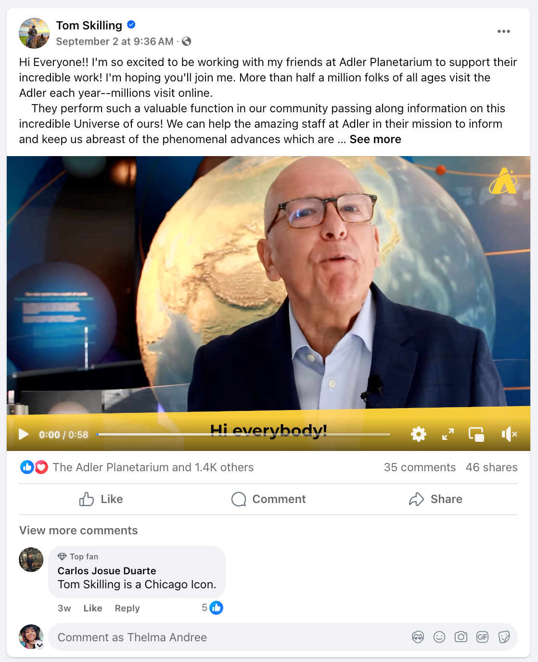
Task: Share the post
Action: click(436, 499)
